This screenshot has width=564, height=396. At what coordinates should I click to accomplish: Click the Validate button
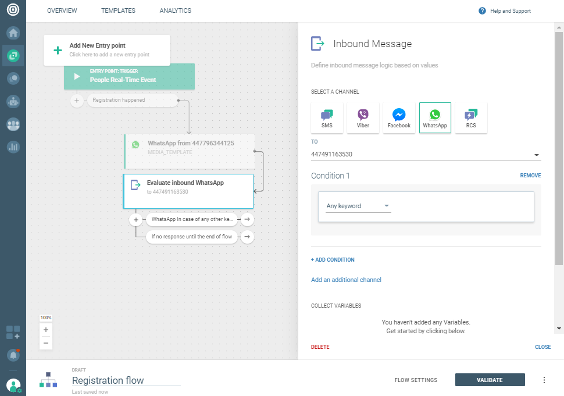coord(490,380)
